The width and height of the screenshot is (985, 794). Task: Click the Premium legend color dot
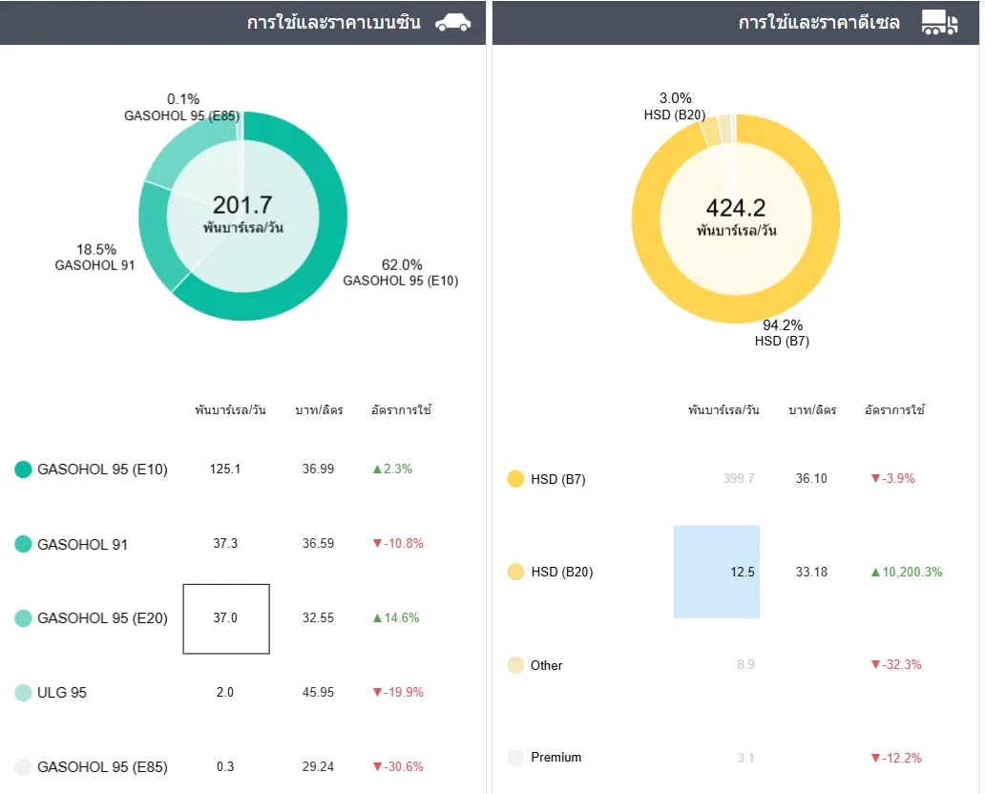(515, 758)
